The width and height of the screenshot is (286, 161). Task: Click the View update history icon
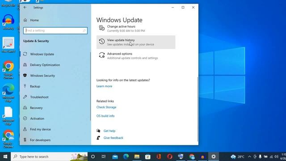[102, 42]
